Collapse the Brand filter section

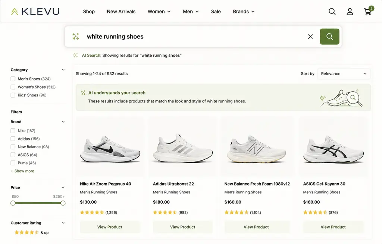pyautogui.click(x=63, y=122)
